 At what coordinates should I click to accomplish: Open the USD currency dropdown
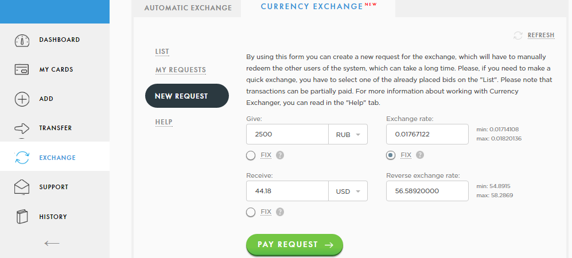(x=348, y=191)
